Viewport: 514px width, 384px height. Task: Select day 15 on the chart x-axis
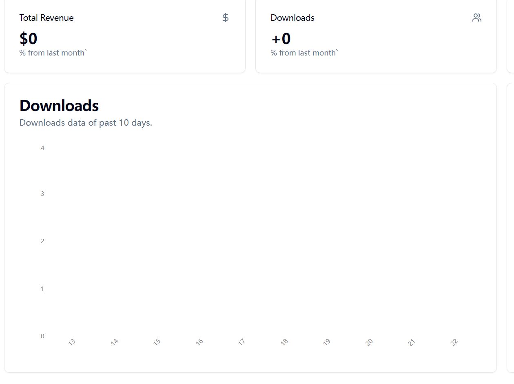click(x=157, y=342)
